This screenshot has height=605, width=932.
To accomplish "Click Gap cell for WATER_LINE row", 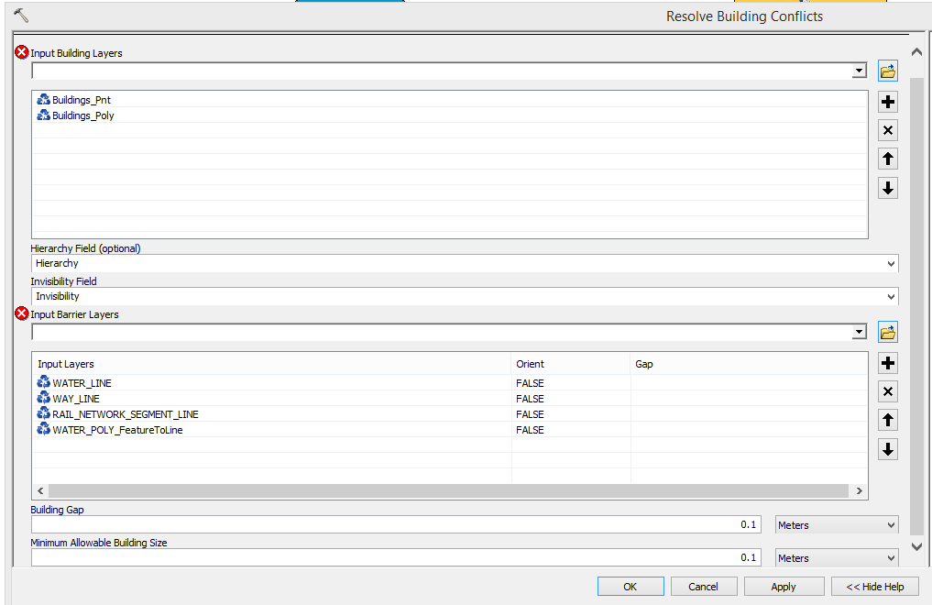I will coord(749,383).
